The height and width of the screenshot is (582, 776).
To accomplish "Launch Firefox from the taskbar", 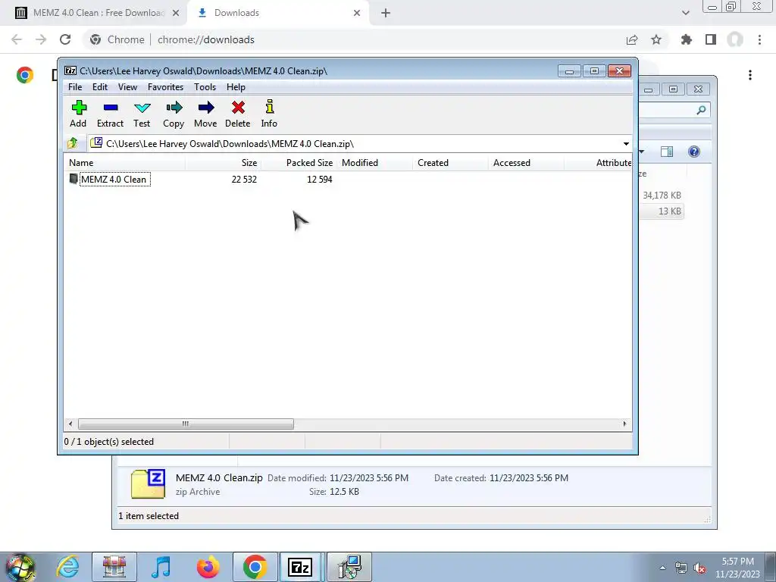I will click(x=208, y=567).
